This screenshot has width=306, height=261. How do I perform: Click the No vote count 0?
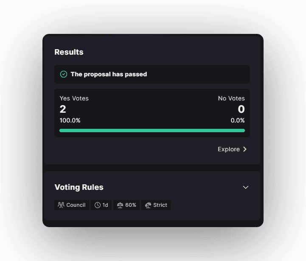pos(241,109)
